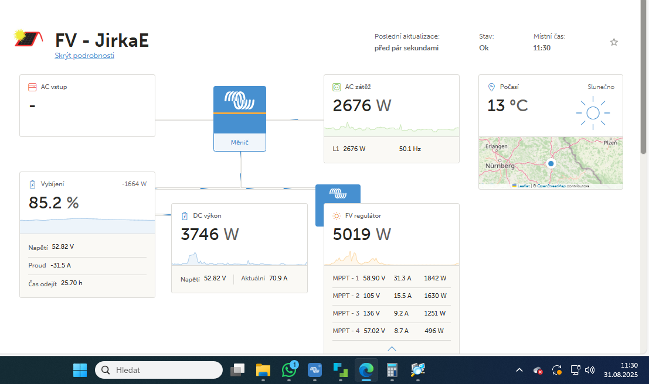Viewport: 649px width, 384px height.
Task: Open the Windows Start menu
Action: pyautogui.click(x=80, y=370)
